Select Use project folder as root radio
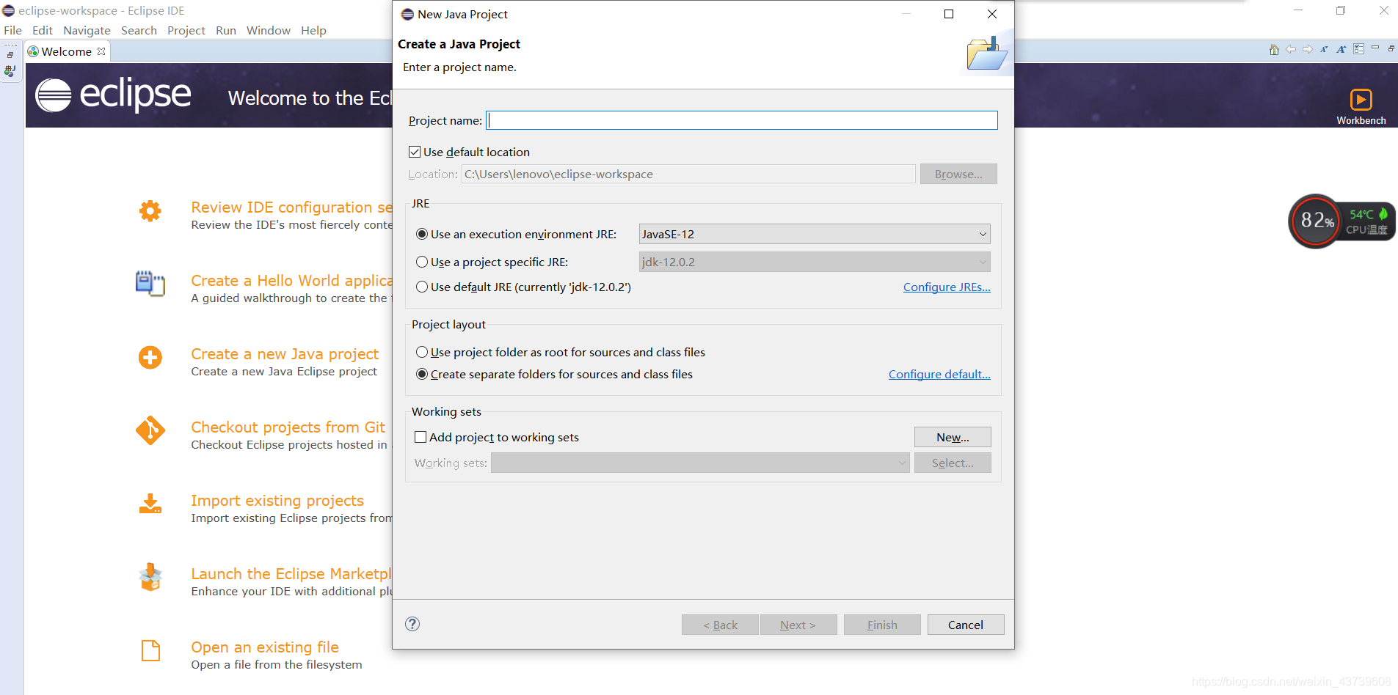Screen dimensions: 1398x695 [x=422, y=352]
